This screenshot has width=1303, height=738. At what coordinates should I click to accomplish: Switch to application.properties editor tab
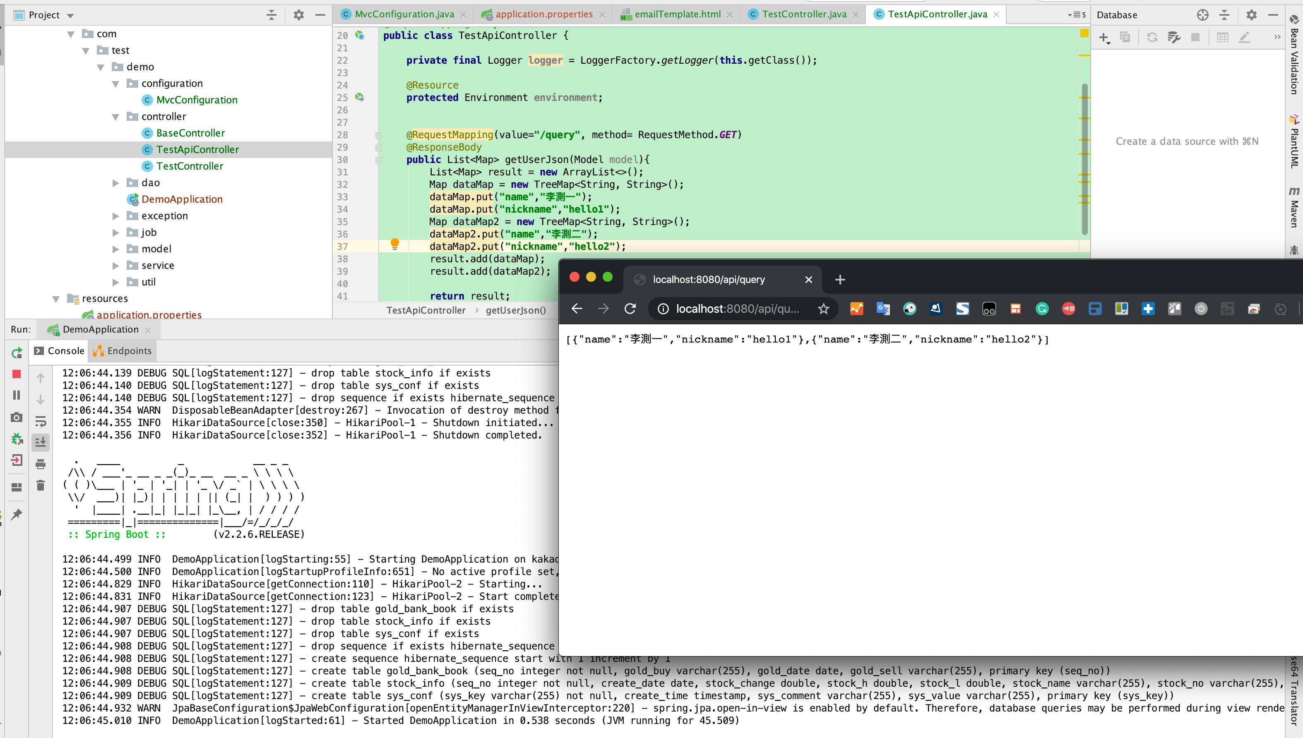543,14
